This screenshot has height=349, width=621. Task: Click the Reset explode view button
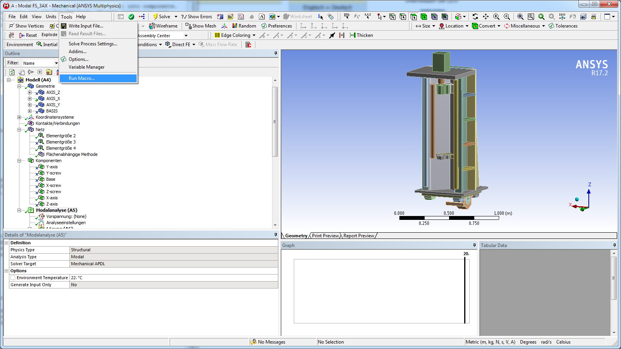pyautogui.click(x=28, y=35)
